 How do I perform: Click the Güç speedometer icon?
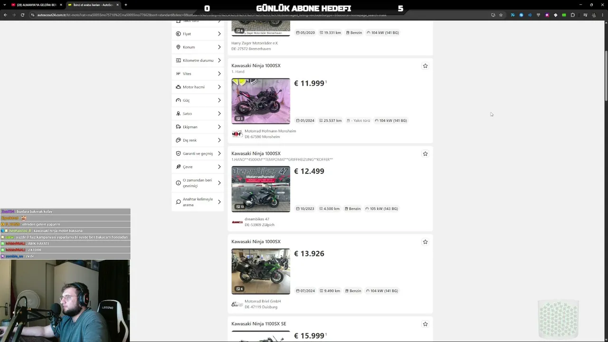[178, 100]
